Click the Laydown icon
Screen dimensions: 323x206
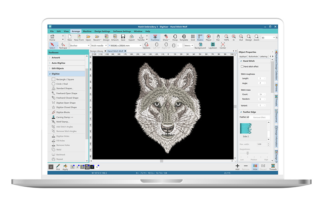coord(213,46)
